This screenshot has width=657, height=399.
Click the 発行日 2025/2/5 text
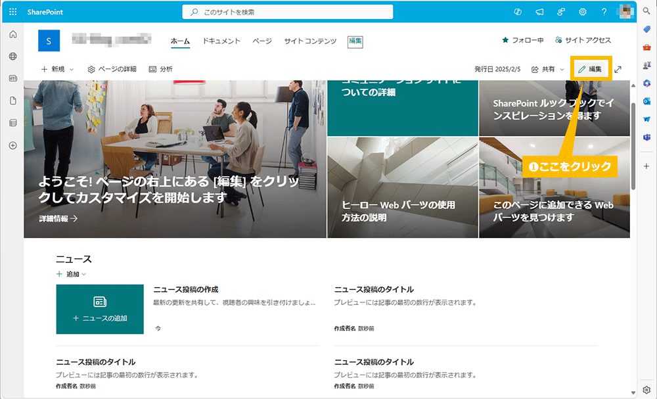click(x=497, y=69)
